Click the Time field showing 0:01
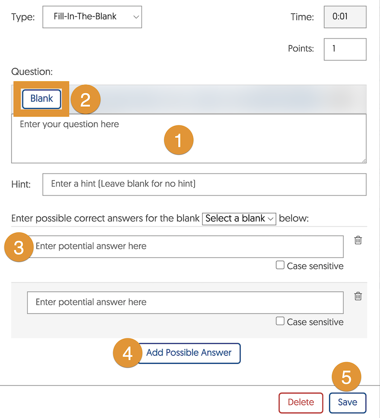 (x=345, y=17)
